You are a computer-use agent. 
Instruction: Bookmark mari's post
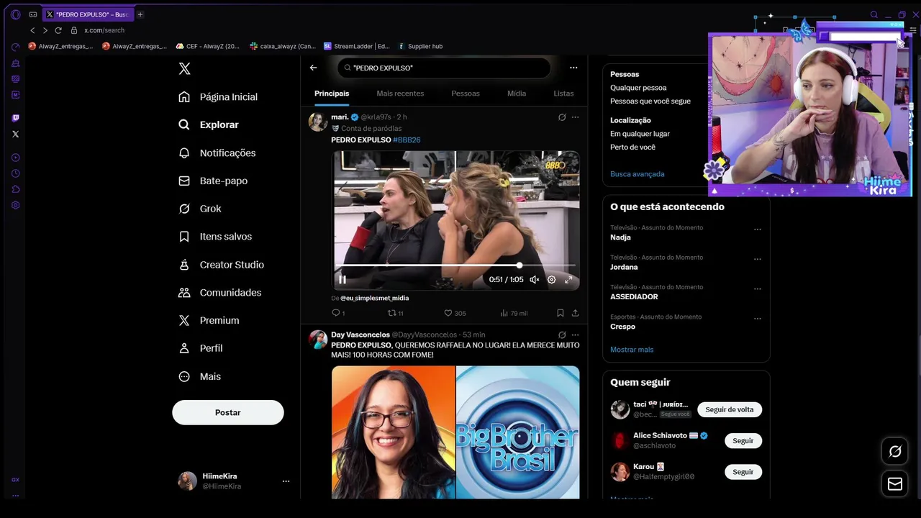pyautogui.click(x=560, y=313)
